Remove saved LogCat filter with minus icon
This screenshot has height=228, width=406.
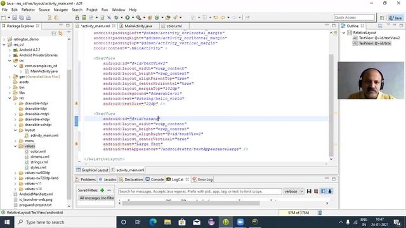[x=109, y=190]
